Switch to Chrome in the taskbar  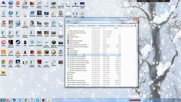pyautogui.click(x=26, y=100)
